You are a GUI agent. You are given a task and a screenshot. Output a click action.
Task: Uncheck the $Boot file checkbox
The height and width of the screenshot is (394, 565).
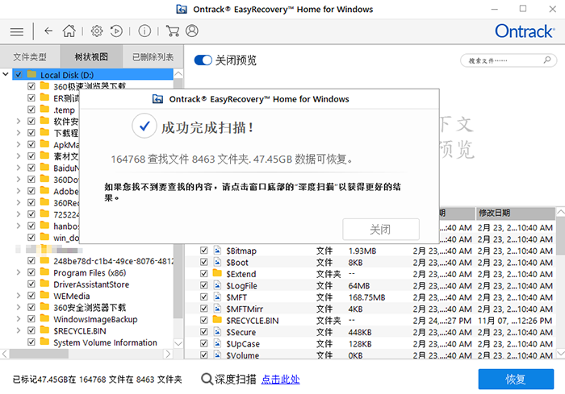[204, 262]
